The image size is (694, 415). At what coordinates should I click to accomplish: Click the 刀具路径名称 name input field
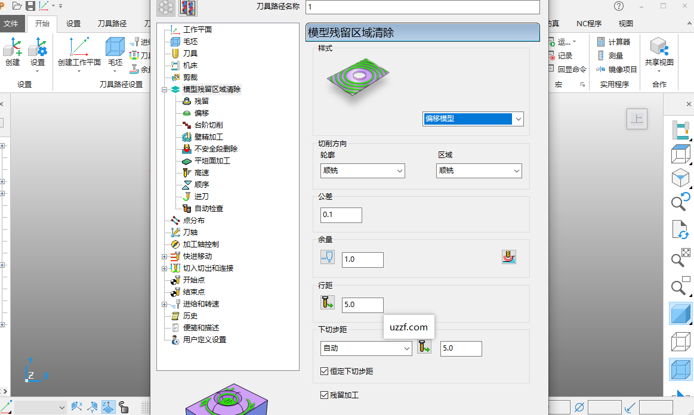pyautogui.click(x=422, y=7)
